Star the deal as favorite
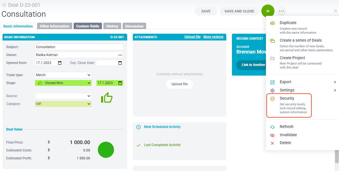 4,5
